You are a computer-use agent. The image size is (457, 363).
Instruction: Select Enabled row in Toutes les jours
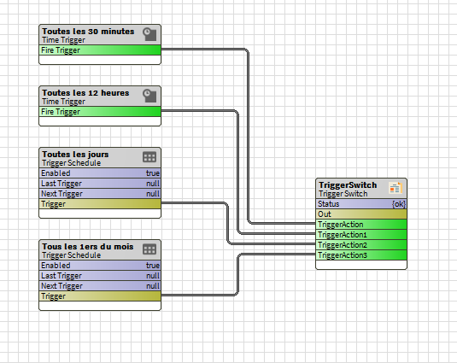tap(100, 173)
